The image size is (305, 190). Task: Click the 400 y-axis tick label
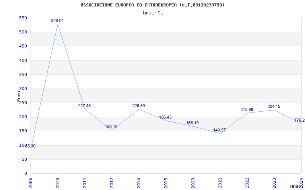tap(23, 60)
